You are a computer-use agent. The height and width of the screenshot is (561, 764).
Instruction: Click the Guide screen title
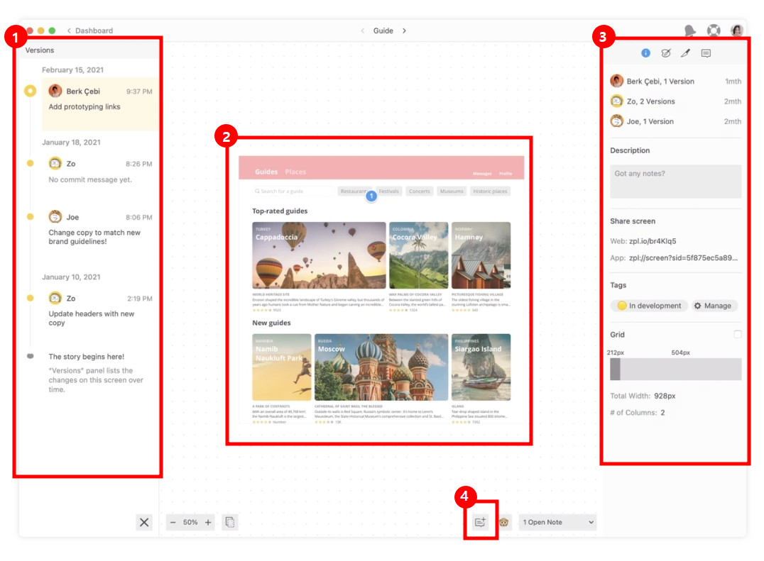click(383, 30)
